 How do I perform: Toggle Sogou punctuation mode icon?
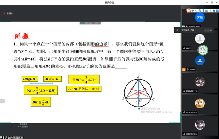(196, 11)
